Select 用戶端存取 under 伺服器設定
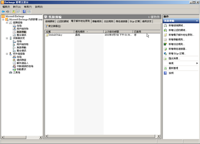 22,44
